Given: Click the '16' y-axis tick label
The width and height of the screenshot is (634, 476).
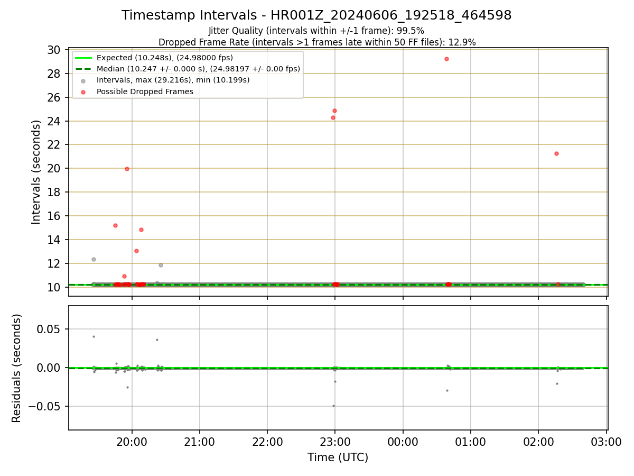Looking at the screenshot, I should [x=55, y=216].
